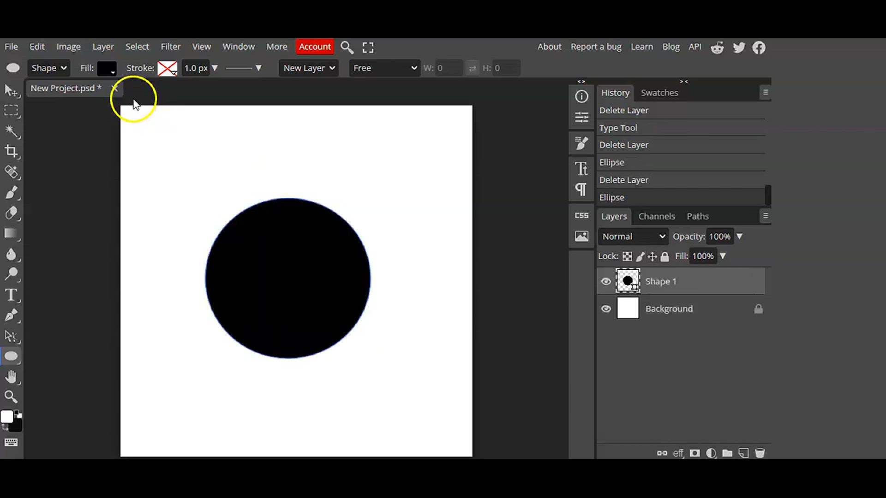This screenshot has height=498, width=886.
Task: Swap width and height values
Action: (472, 68)
